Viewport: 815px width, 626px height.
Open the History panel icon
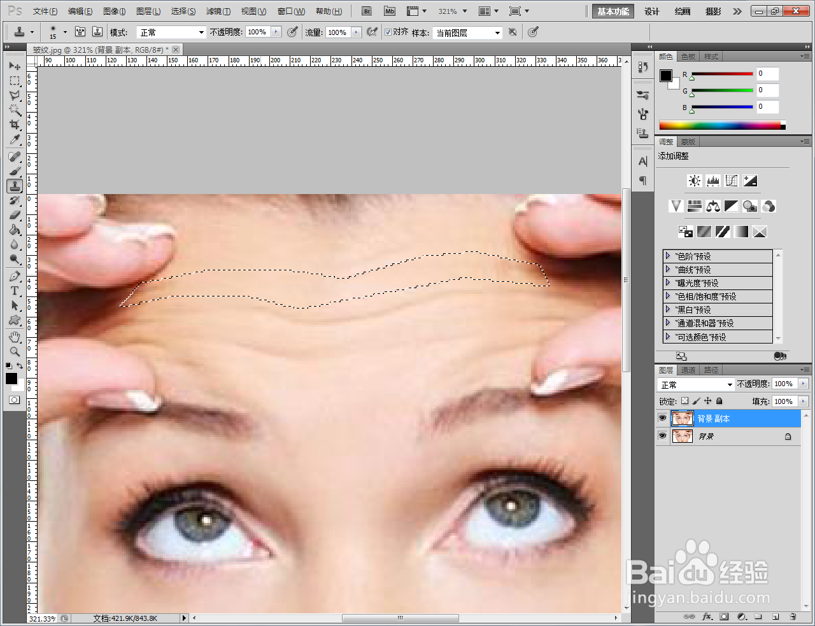pyautogui.click(x=643, y=67)
